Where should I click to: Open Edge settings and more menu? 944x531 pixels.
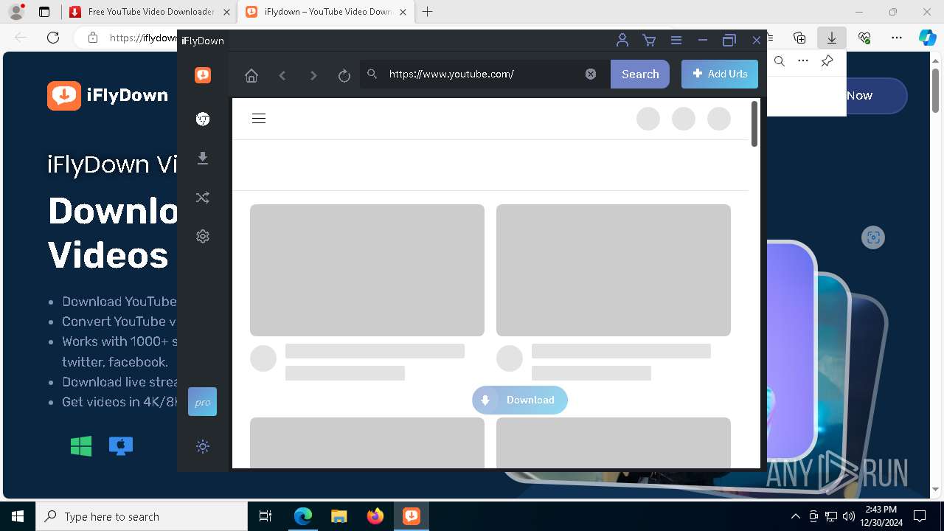coord(897,38)
